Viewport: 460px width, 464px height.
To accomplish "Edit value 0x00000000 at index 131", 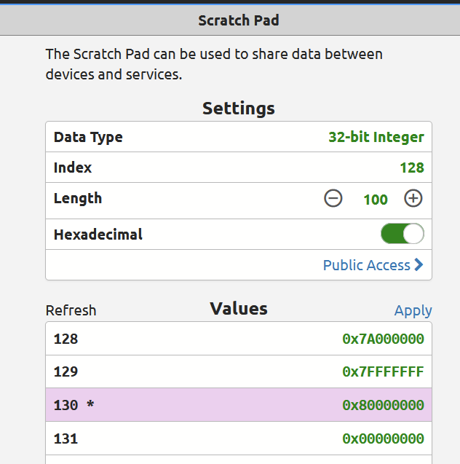I will [x=383, y=439].
